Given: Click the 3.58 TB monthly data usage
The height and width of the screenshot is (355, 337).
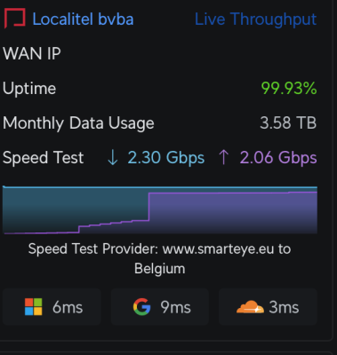Looking at the screenshot, I should click(288, 122).
